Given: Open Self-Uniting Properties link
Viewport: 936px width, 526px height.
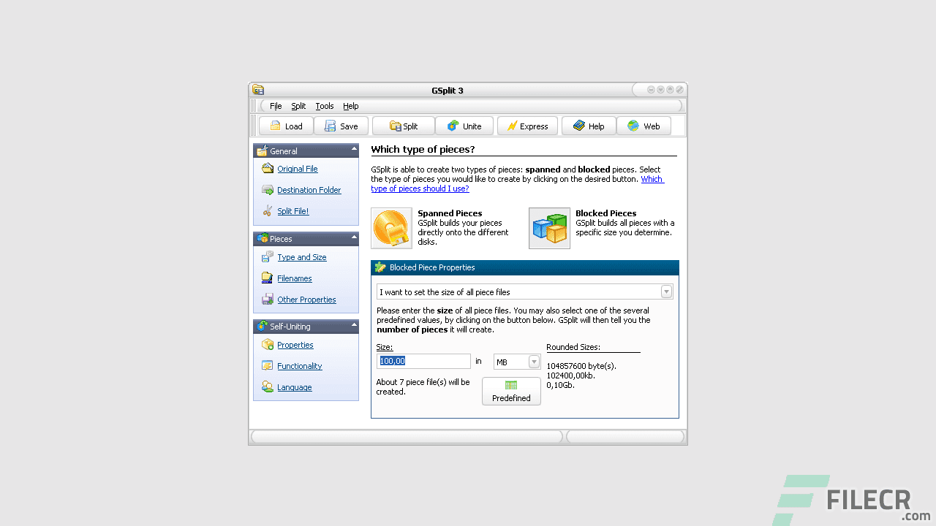Looking at the screenshot, I should tap(295, 345).
